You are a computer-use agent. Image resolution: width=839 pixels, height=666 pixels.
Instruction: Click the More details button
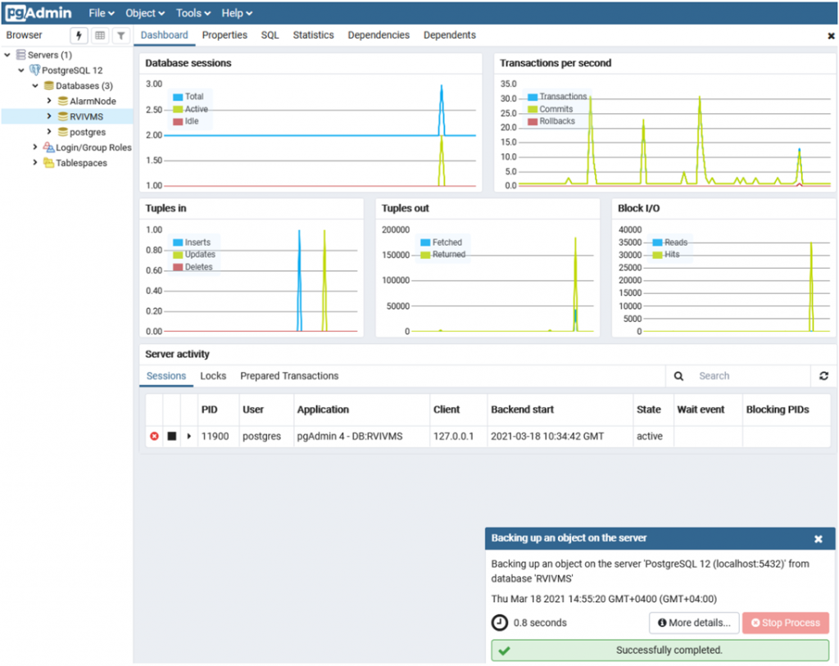[x=694, y=623]
